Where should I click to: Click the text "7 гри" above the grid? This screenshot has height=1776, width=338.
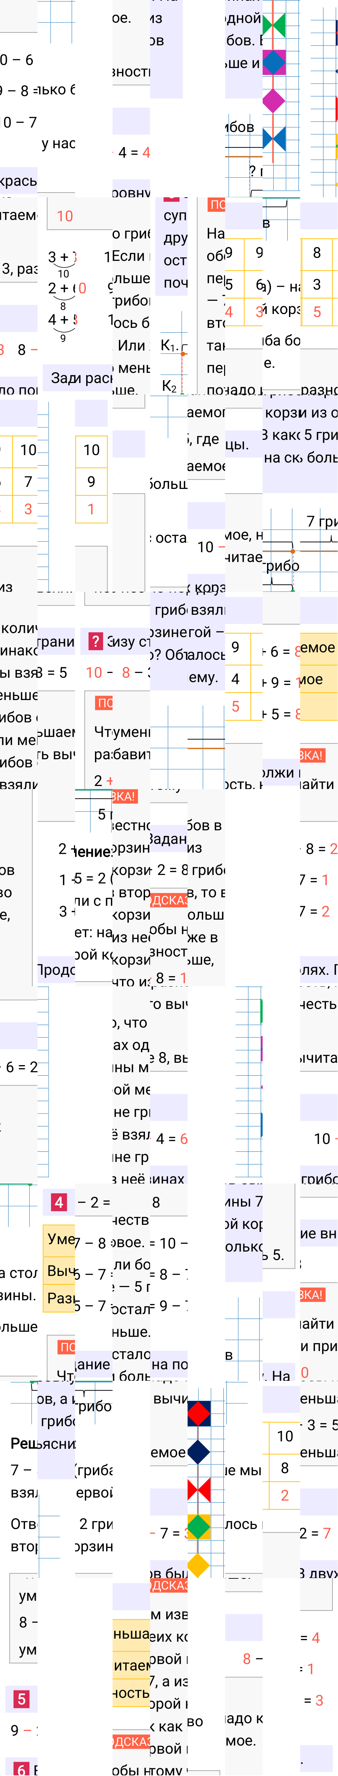(322, 522)
